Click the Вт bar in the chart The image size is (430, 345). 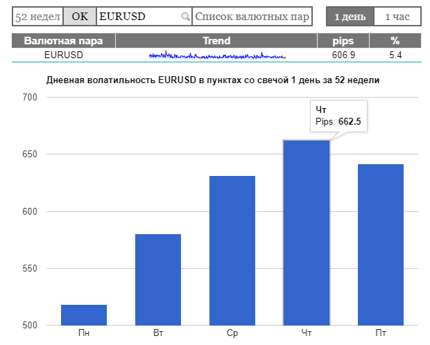pos(158,280)
